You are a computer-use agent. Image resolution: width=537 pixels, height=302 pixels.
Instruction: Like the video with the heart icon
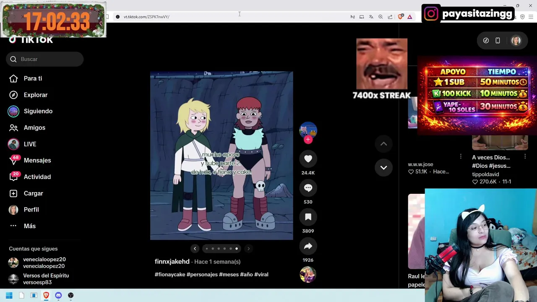pyautogui.click(x=308, y=159)
